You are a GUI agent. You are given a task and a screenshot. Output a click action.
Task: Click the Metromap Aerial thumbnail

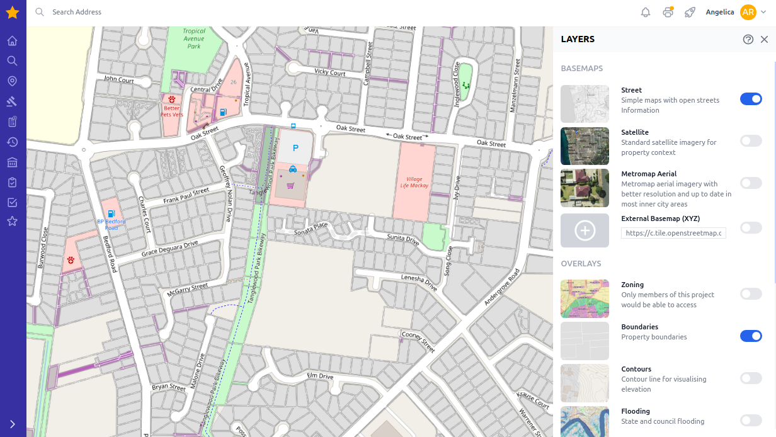(585, 188)
